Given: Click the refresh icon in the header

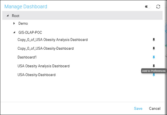Looking at the screenshot, I should (x=158, y=6).
